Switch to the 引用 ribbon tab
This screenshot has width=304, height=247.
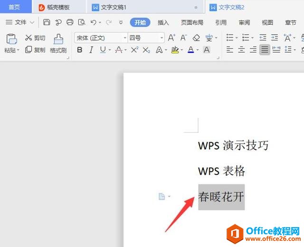point(221,23)
